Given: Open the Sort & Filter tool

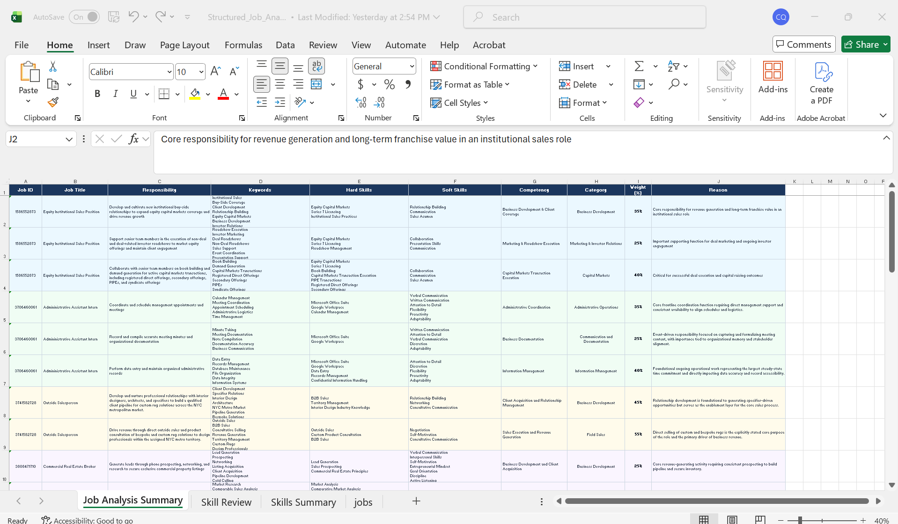Looking at the screenshot, I should [673, 66].
